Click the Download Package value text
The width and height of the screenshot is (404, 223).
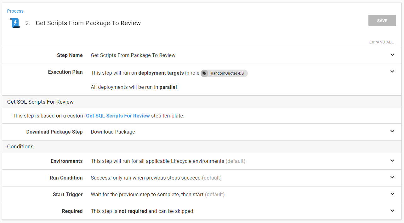[113, 132]
